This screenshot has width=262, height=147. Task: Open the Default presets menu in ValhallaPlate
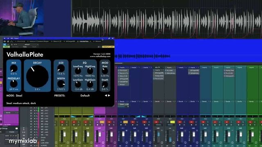[x=85, y=96]
